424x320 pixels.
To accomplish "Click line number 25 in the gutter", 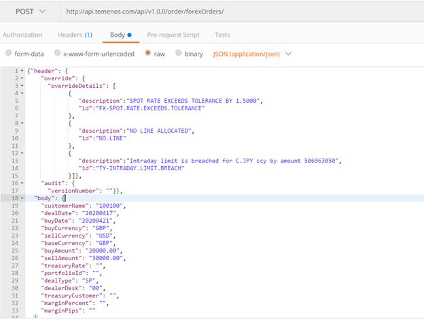I will tap(15, 251).
